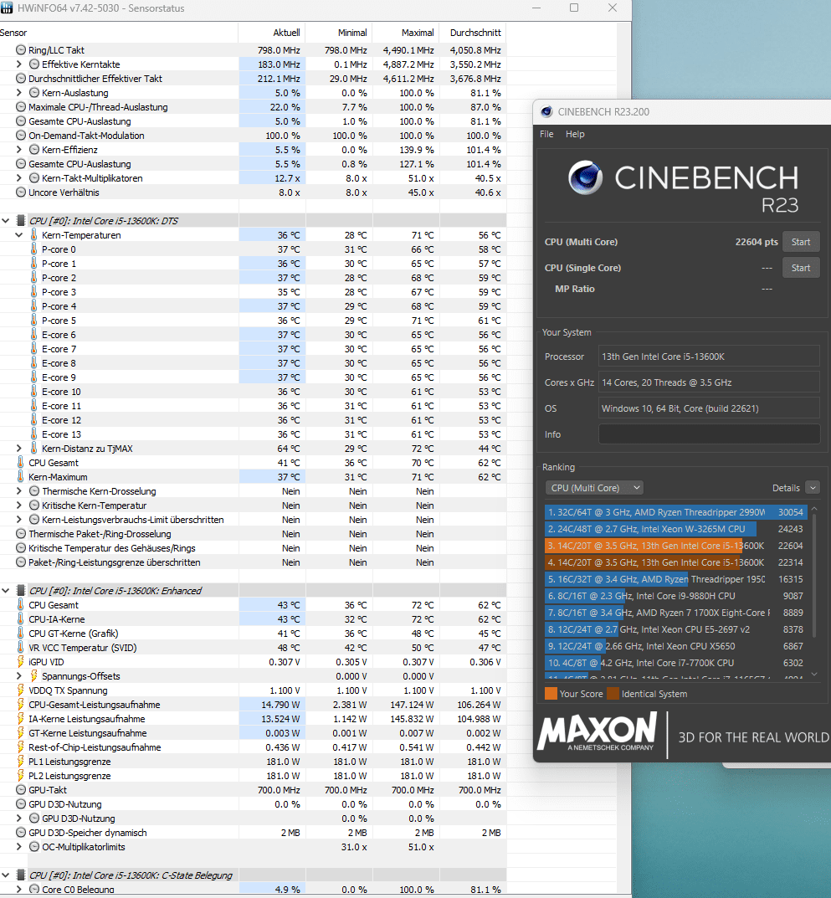Viewport: 831px width, 898px height.
Task: Expand the OC-Multiplikatorlimits row
Action: tap(19, 846)
